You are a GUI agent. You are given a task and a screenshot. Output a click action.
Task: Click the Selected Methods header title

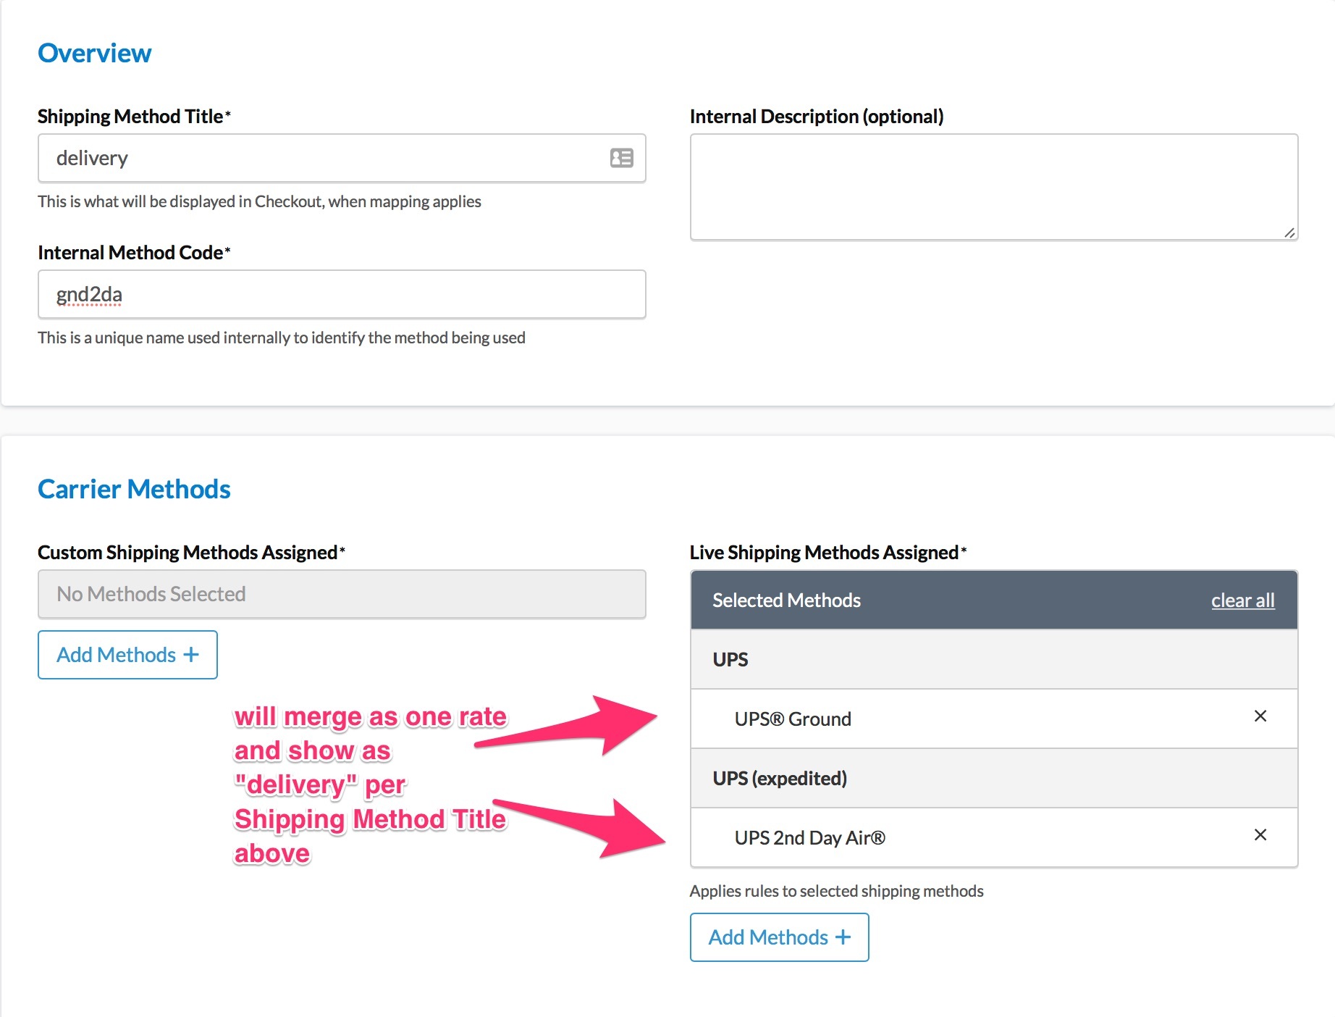(x=786, y=600)
